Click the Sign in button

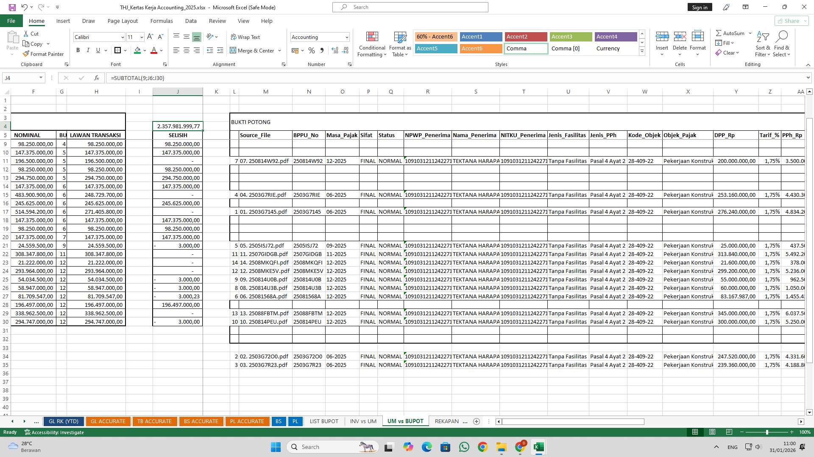(700, 7)
